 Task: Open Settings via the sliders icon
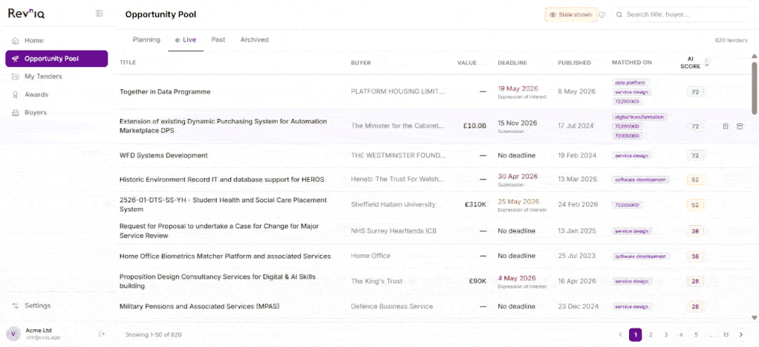click(16, 306)
